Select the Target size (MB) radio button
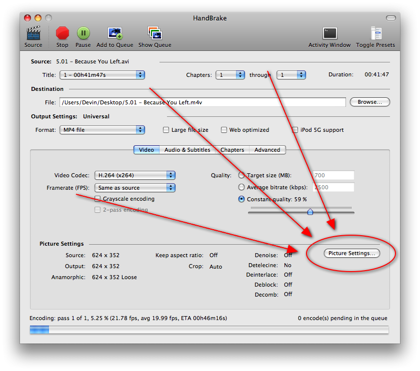 (x=241, y=175)
